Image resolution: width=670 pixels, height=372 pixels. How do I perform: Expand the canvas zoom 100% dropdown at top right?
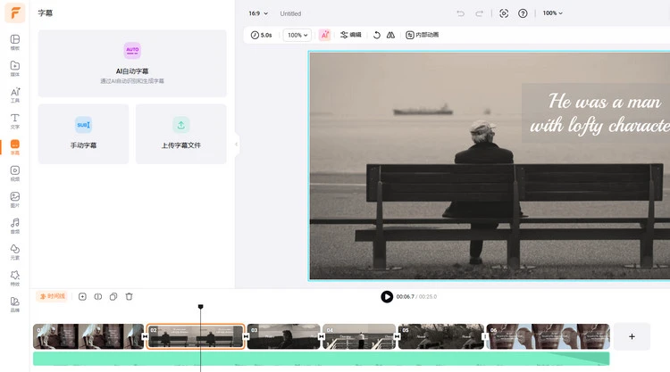pos(553,13)
